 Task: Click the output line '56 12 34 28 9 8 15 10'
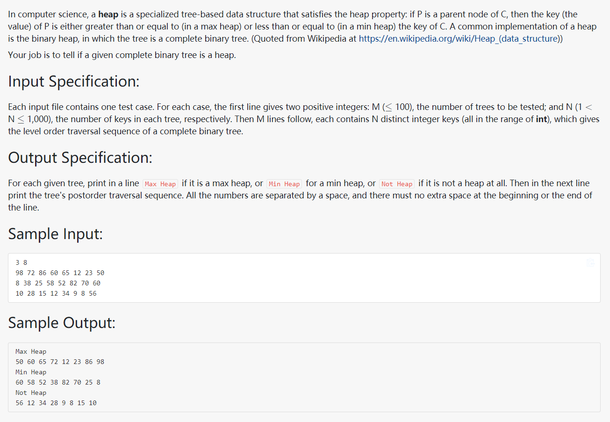click(56, 403)
